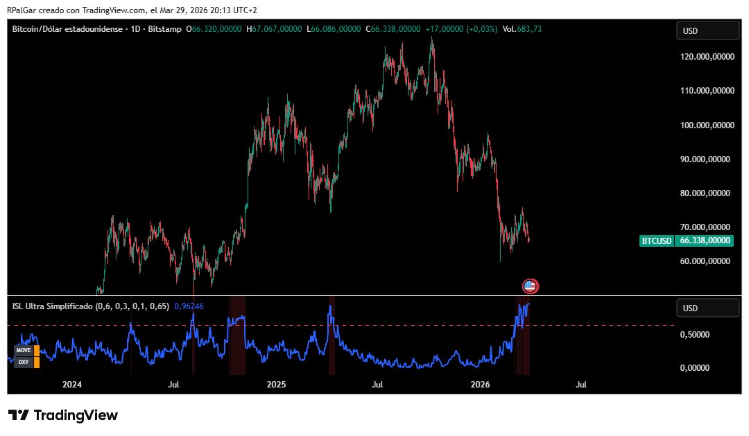
Task: Click the 0,96246 indicator value
Action: (189, 306)
